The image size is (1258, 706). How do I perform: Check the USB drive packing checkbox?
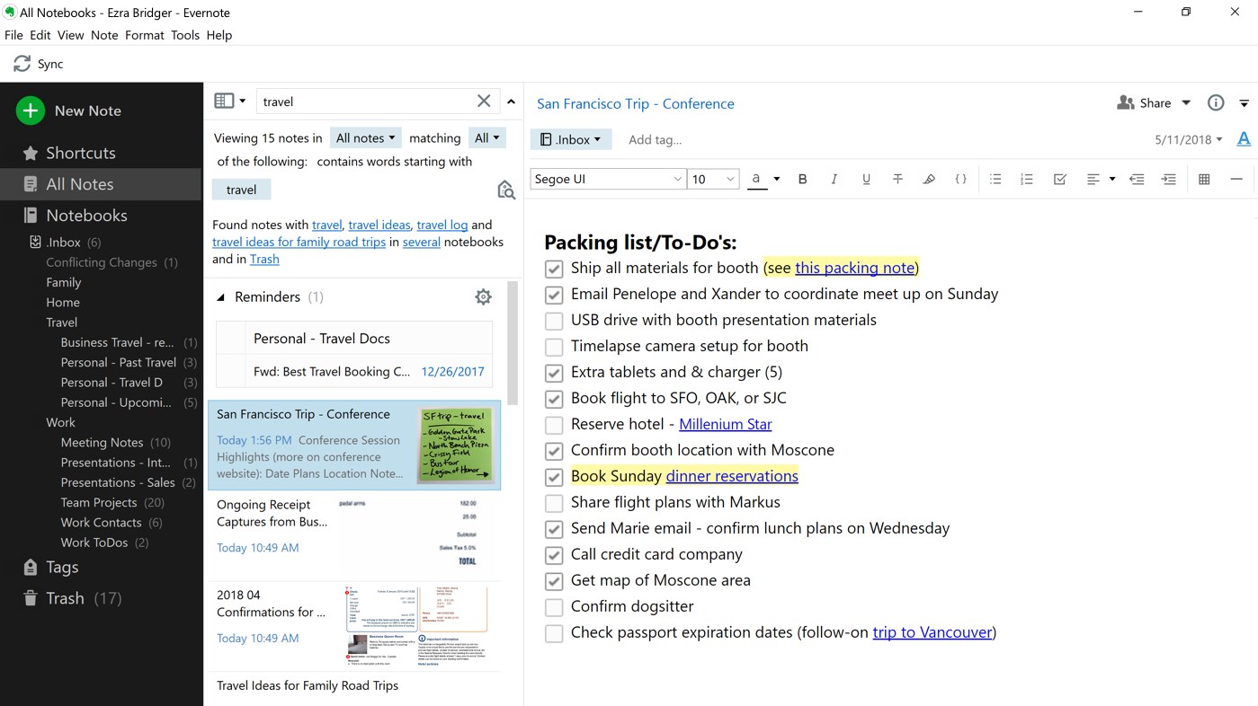(553, 320)
